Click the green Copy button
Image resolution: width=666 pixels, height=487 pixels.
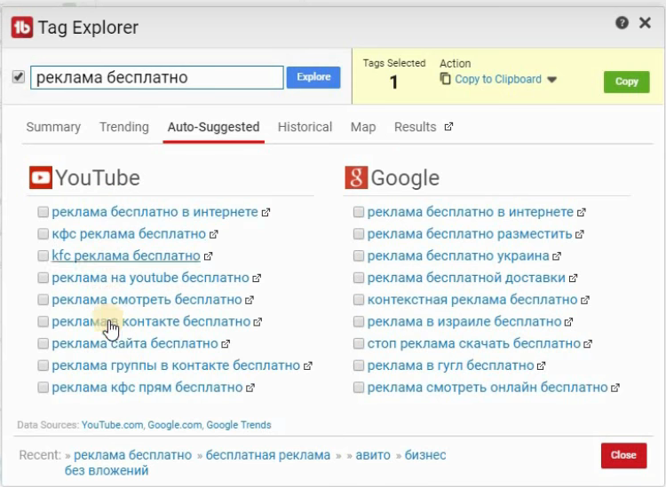(627, 82)
